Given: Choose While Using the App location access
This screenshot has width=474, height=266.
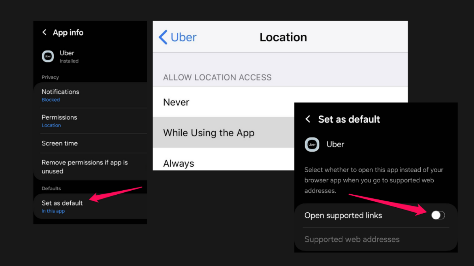Looking at the screenshot, I should tap(209, 132).
